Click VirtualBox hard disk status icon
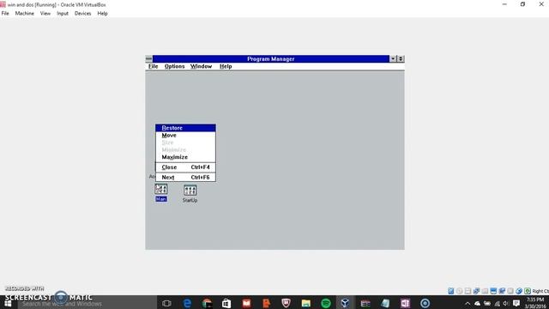The height and width of the screenshot is (309, 549). pos(451,291)
